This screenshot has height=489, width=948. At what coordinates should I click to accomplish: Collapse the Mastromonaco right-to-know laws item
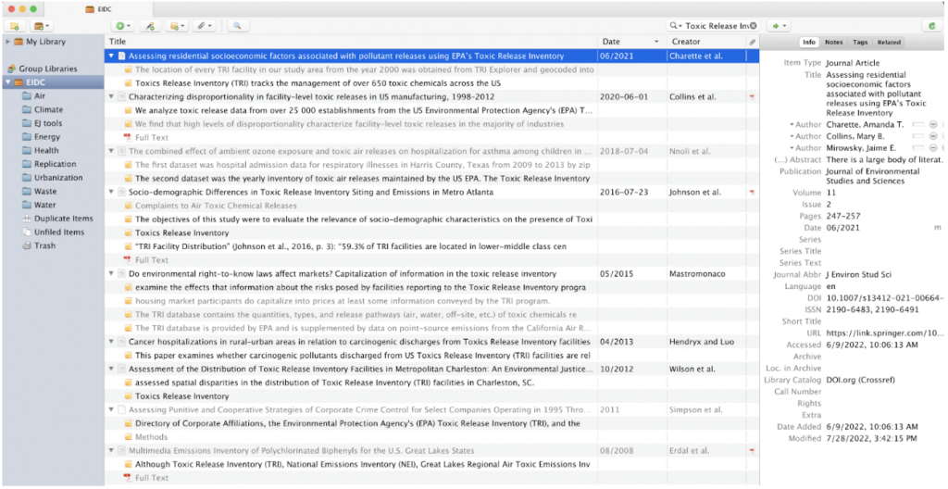click(111, 274)
